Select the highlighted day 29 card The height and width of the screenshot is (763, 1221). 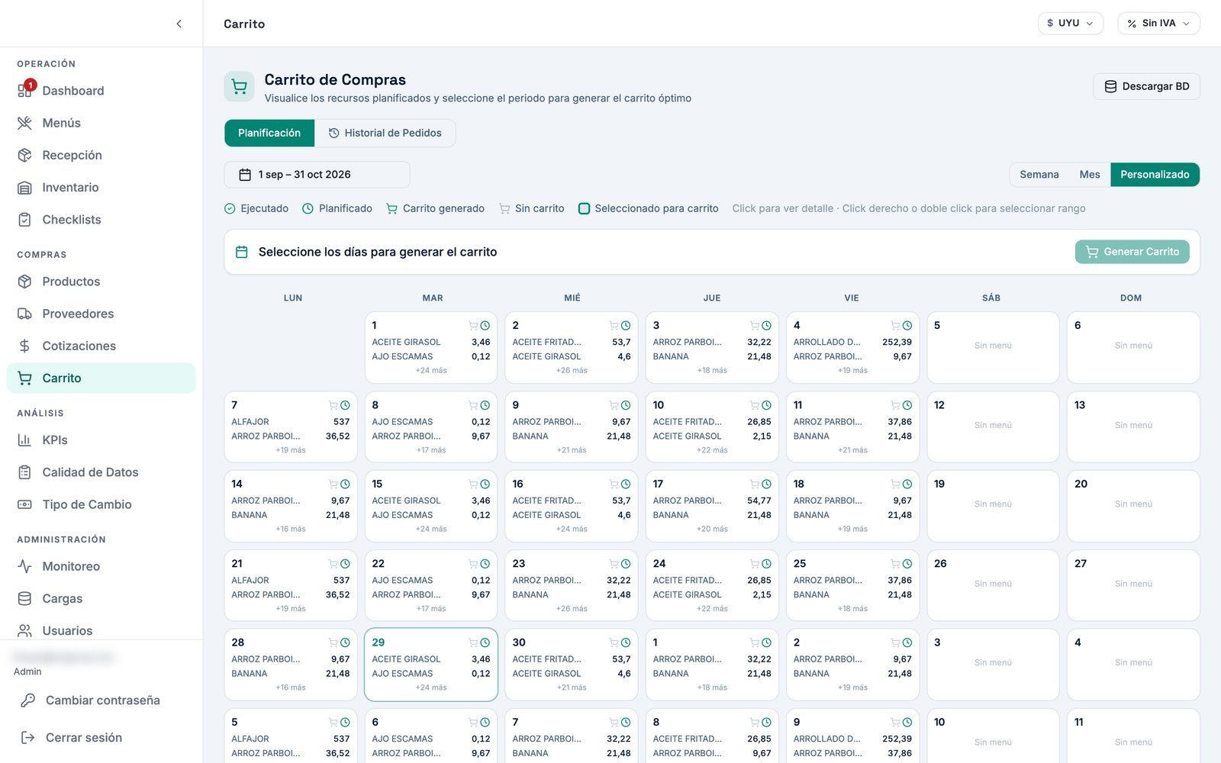(x=431, y=665)
